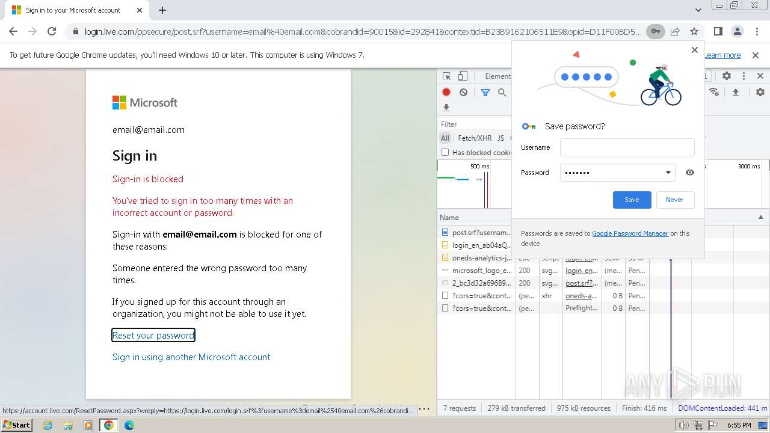The width and height of the screenshot is (770, 433).
Task: Click the address bar URL
Action: [363, 31]
